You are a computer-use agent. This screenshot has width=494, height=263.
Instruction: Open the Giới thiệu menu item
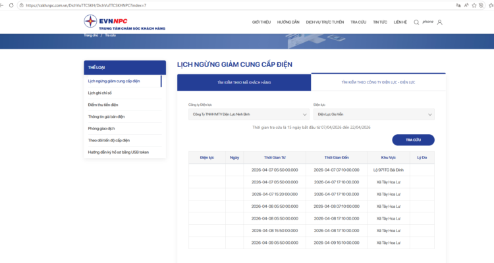point(261,22)
